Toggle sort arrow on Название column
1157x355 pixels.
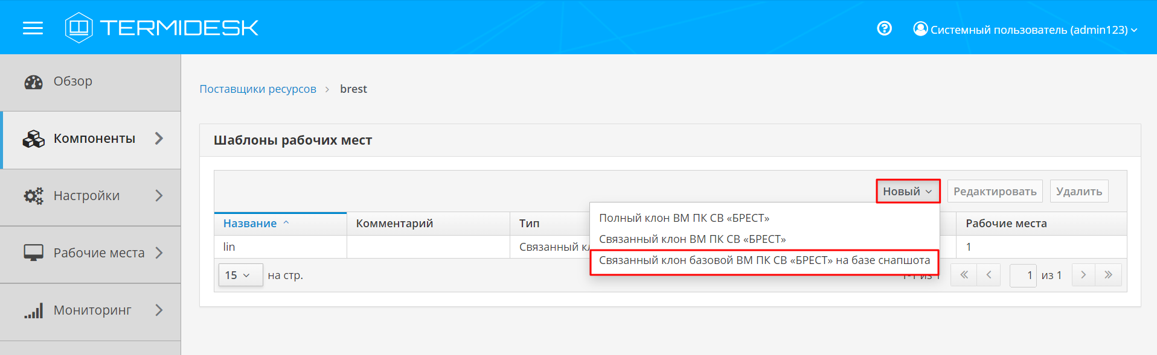286,223
